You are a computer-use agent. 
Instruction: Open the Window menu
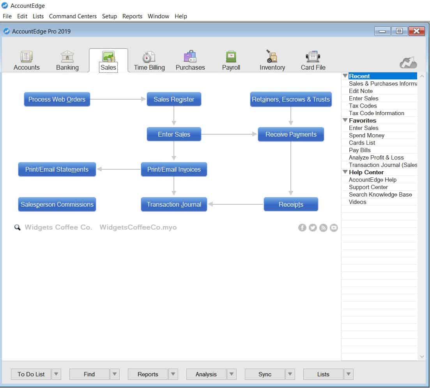(158, 16)
